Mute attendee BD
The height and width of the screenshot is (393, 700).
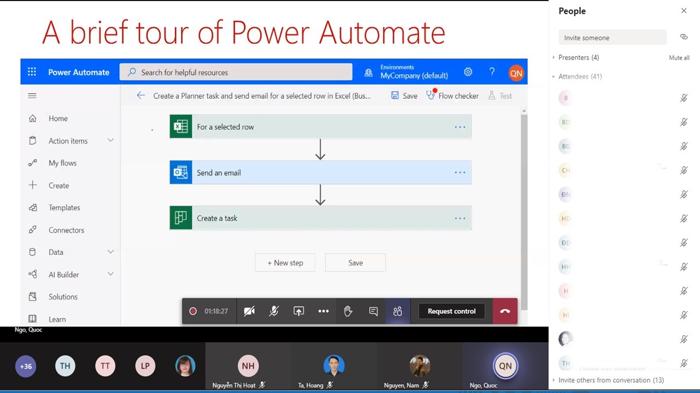(x=684, y=122)
